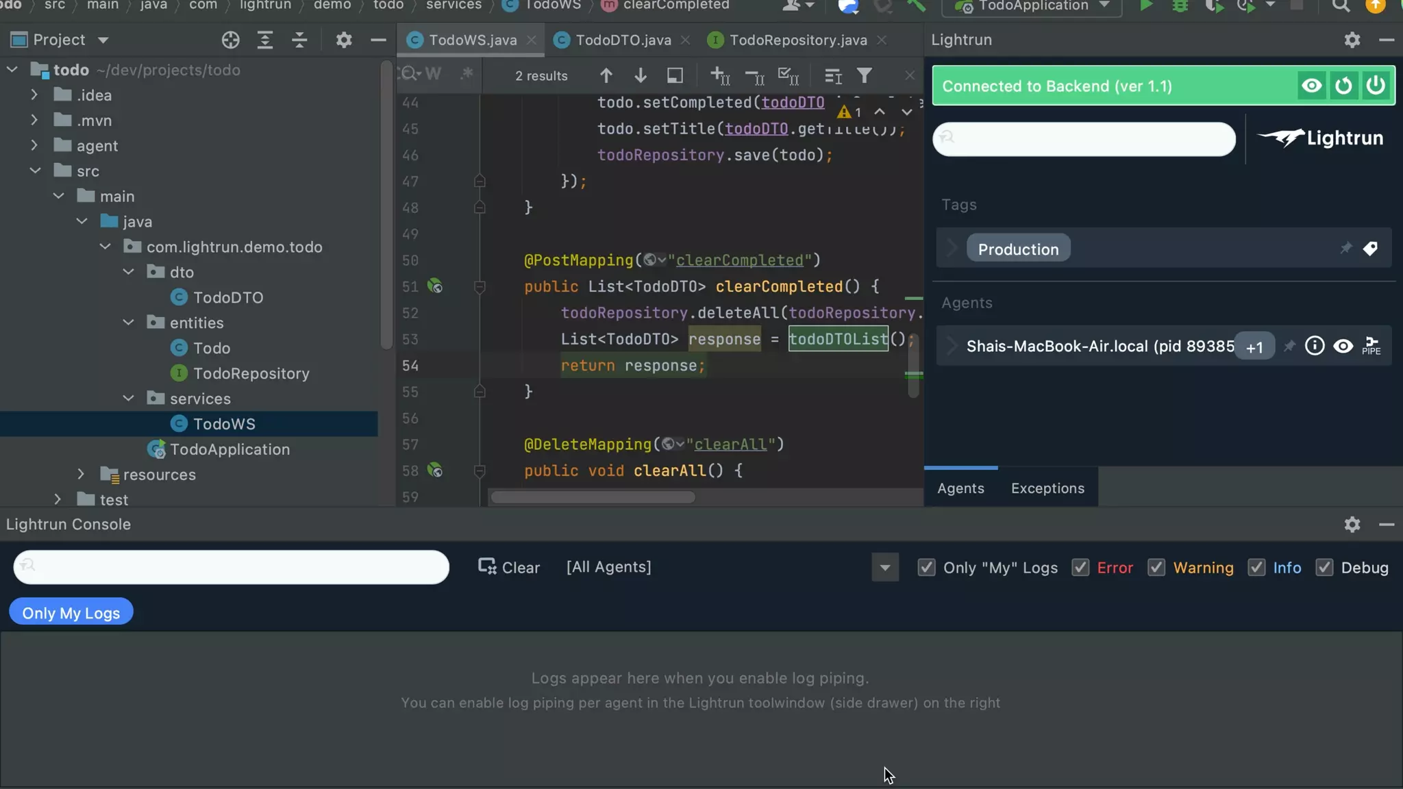This screenshot has height=789, width=1403.
Task: Expand the Production tag row
Action: [952, 248]
